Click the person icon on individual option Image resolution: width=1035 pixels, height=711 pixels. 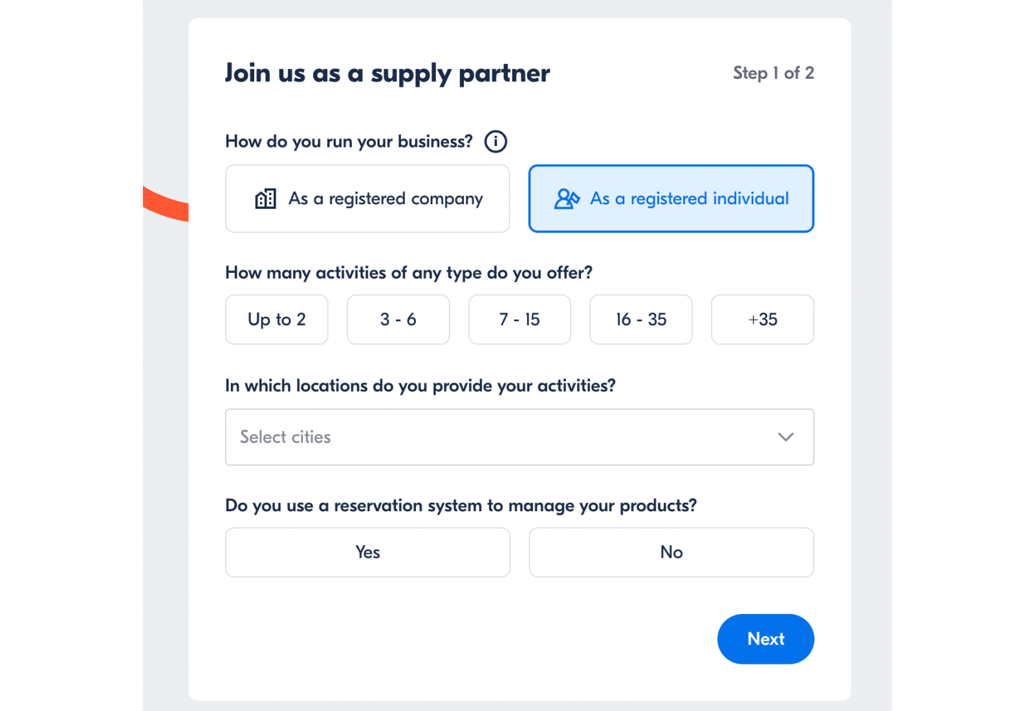click(x=565, y=198)
